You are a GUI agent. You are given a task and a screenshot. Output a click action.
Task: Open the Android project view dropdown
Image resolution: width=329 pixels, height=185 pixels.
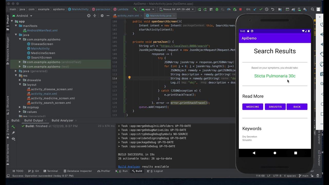(22, 16)
